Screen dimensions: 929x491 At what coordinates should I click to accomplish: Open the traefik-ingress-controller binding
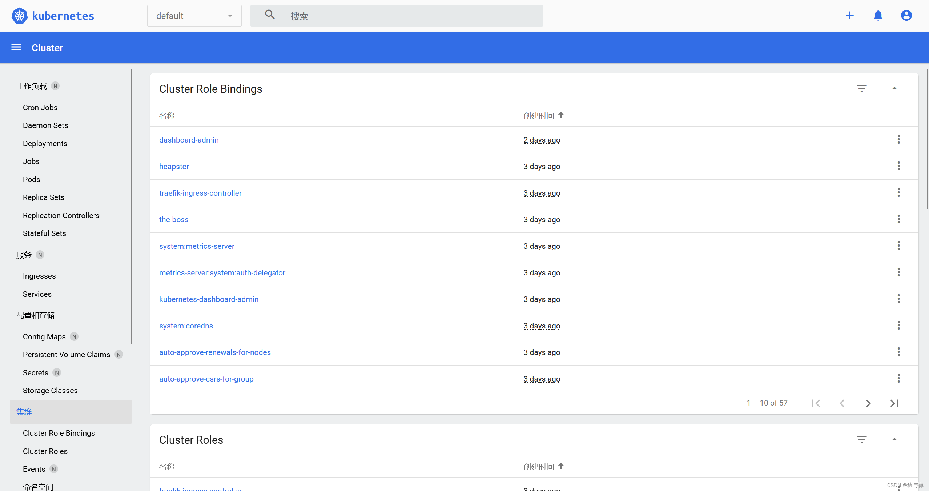pyautogui.click(x=200, y=193)
